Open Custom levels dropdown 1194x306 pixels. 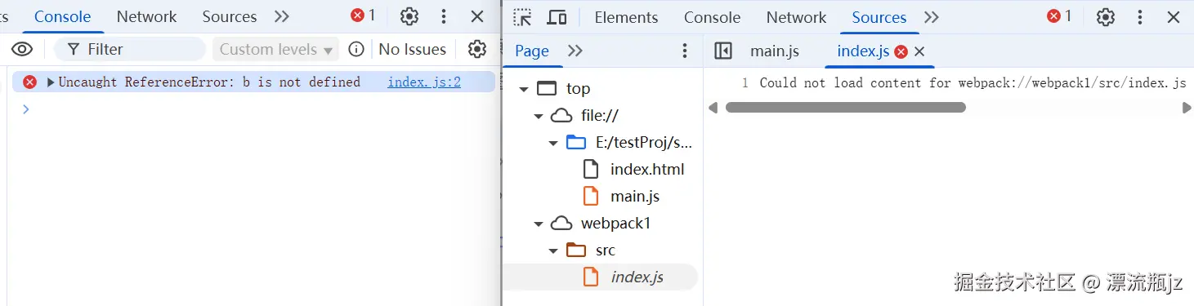coord(275,49)
